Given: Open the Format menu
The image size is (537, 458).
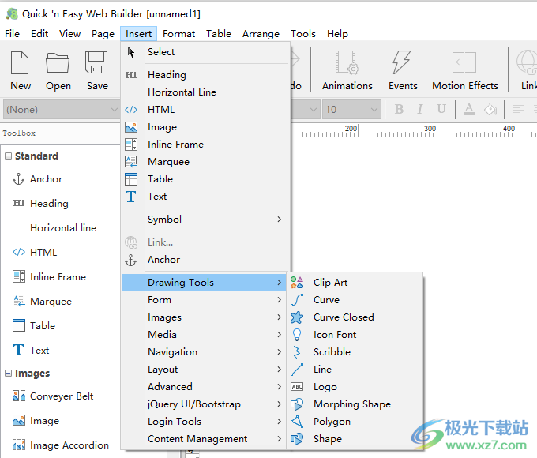Looking at the screenshot, I should (178, 34).
